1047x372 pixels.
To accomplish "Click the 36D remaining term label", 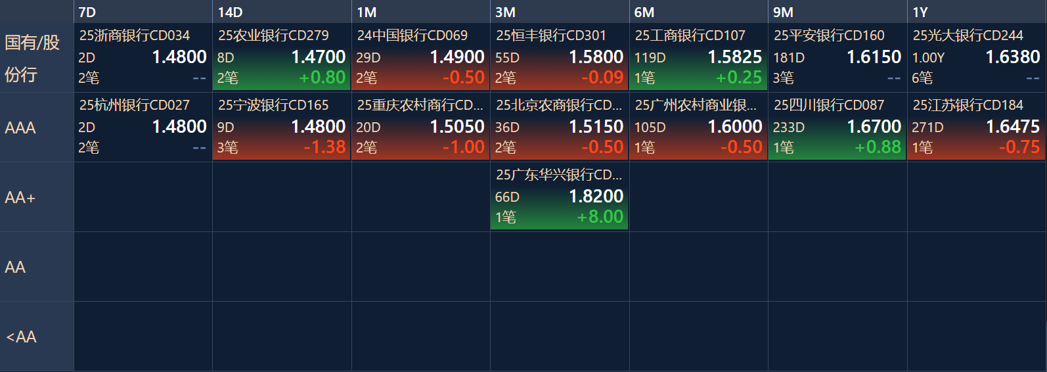I will tap(507, 128).
